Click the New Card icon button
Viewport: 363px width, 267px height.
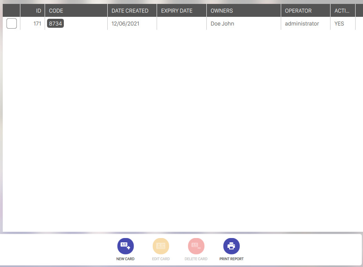(125, 246)
